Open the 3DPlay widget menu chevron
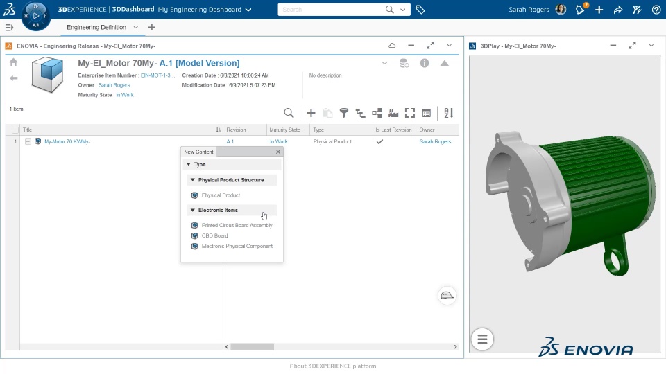 click(651, 46)
